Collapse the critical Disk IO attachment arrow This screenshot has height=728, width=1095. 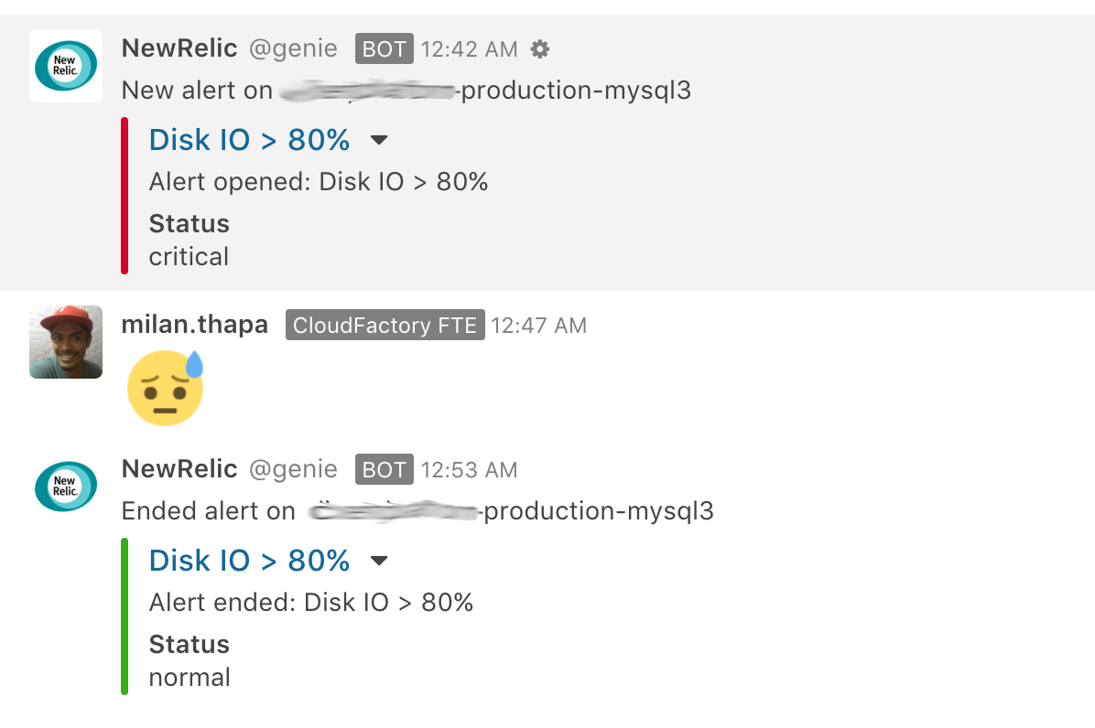[378, 140]
